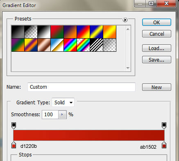Select the Foreground to Background gradient preset

tap(18, 32)
